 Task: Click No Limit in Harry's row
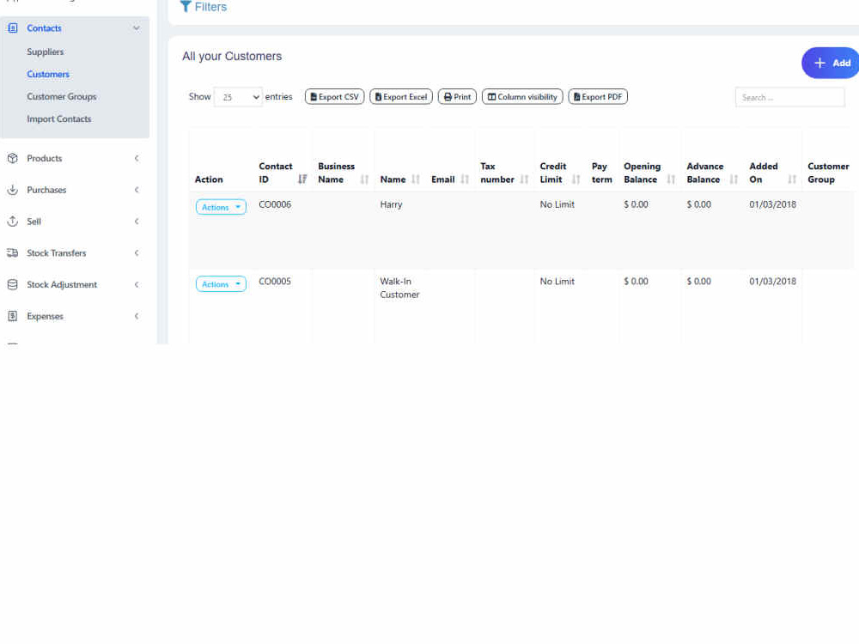(557, 204)
